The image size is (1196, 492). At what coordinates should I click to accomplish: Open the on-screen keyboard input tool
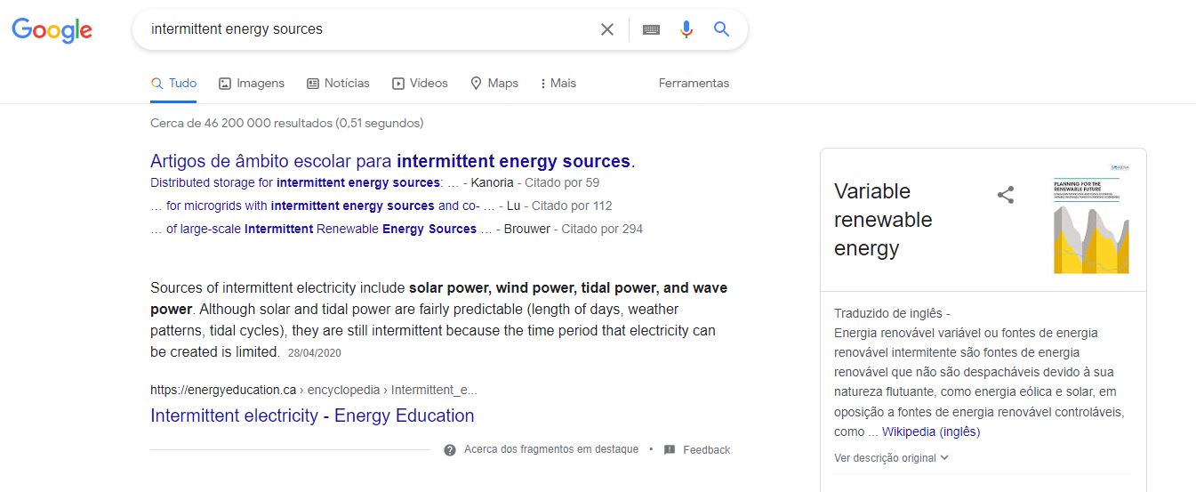pos(651,29)
